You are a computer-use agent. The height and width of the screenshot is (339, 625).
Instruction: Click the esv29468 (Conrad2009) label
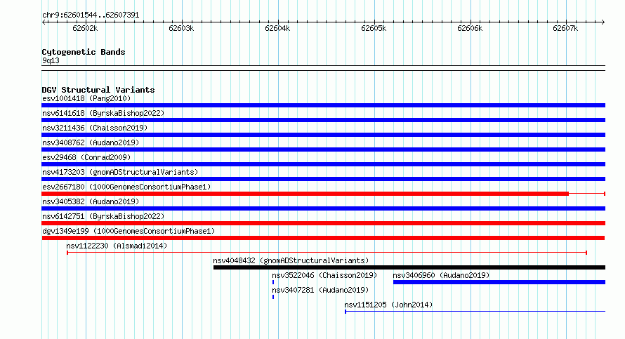click(x=86, y=157)
